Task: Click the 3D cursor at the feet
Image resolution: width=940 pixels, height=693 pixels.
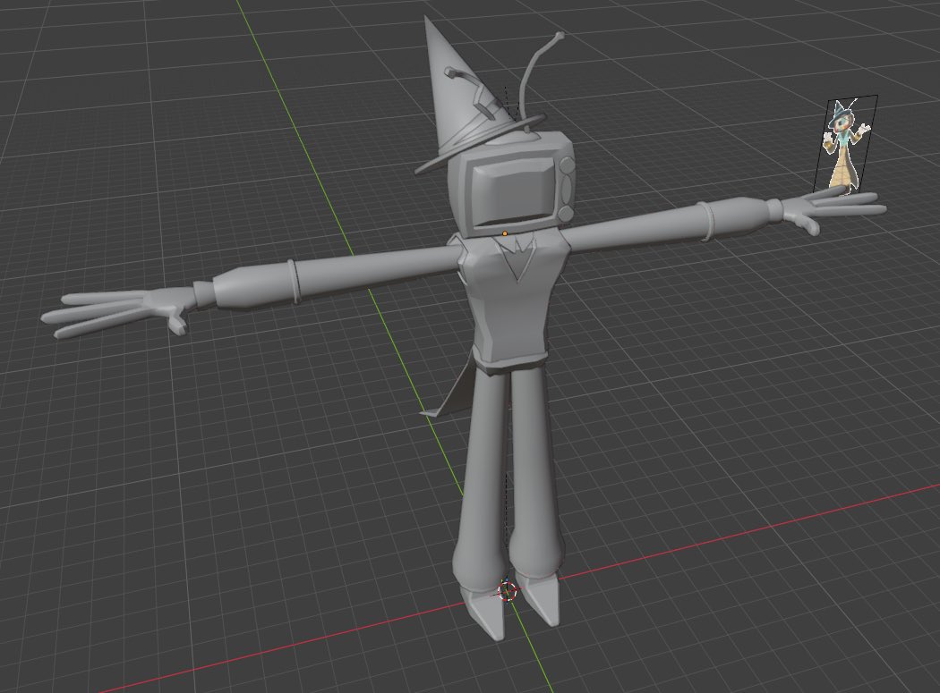Action: tap(508, 591)
